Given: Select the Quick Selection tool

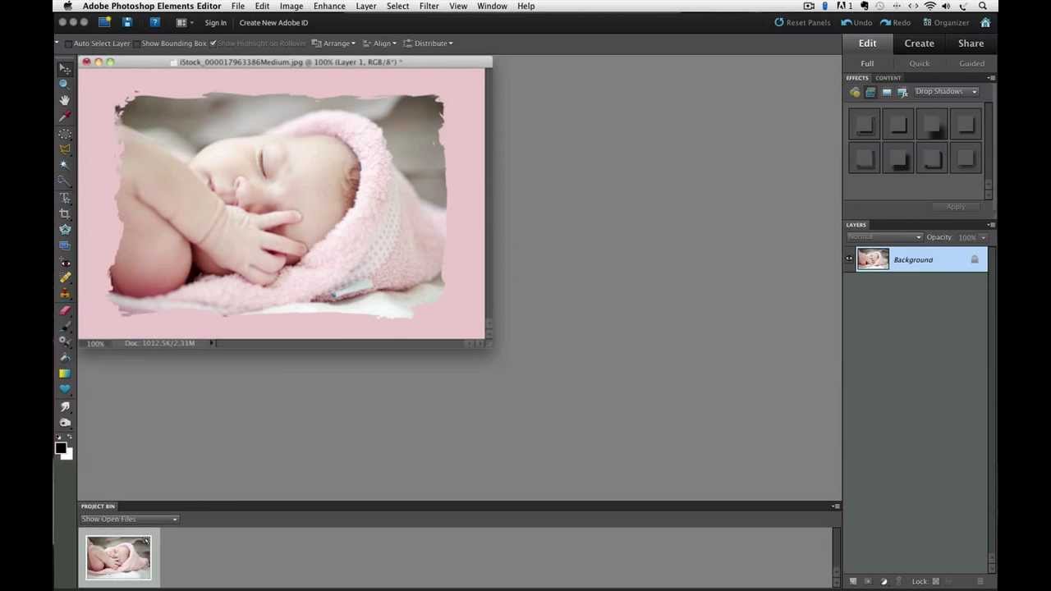Looking at the screenshot, I should click(x=65, y=181).
